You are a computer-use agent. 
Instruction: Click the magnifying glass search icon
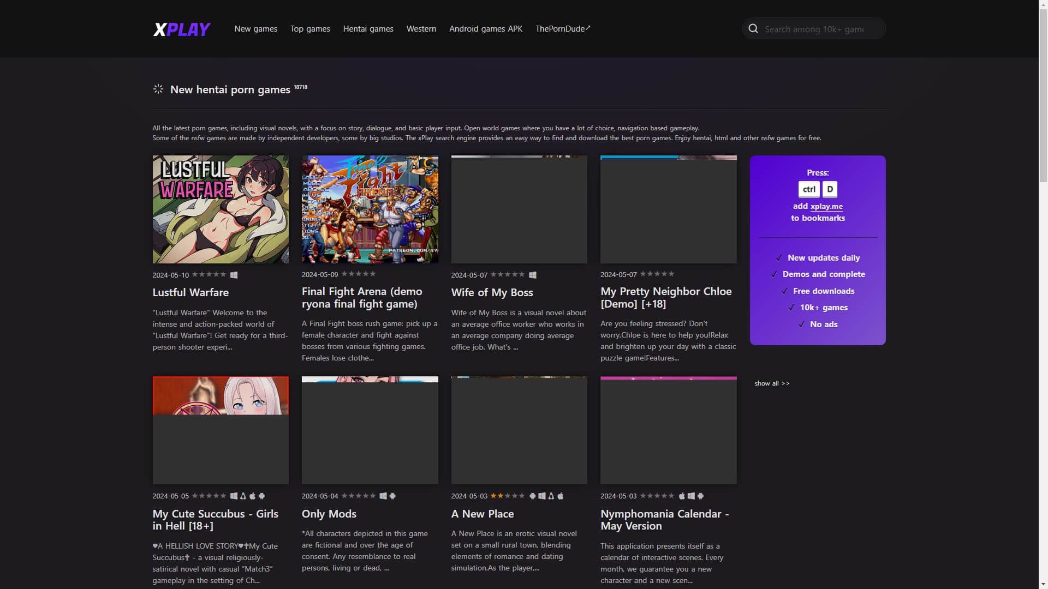pyautogui.click(x=753, y=28)
